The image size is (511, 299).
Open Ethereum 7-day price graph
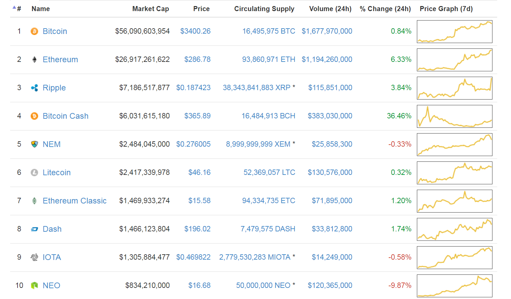(455, 60)
